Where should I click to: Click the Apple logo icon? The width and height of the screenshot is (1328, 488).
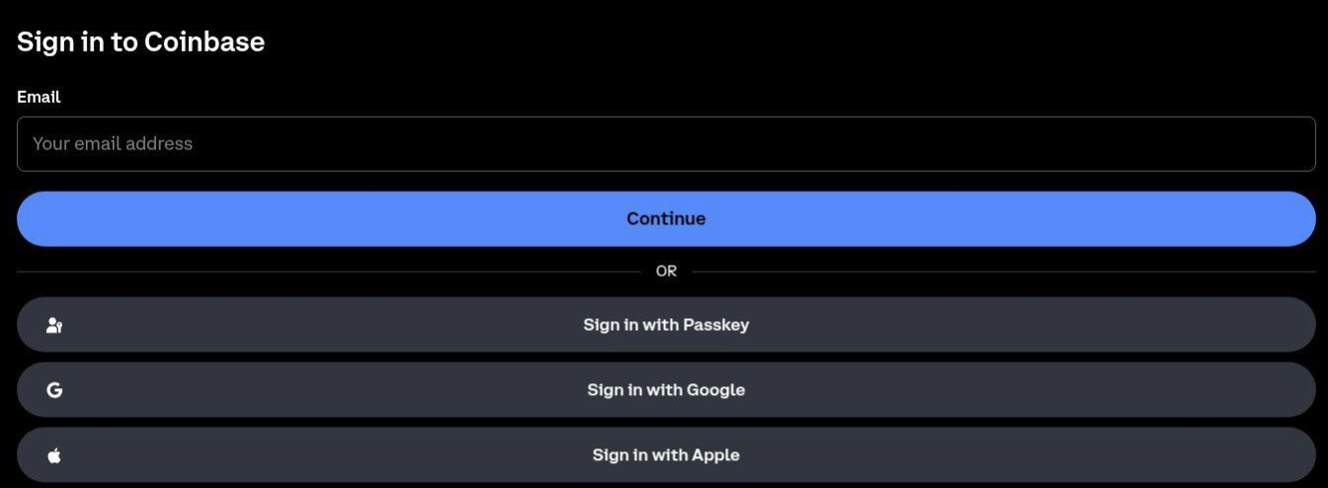[54, 455]
